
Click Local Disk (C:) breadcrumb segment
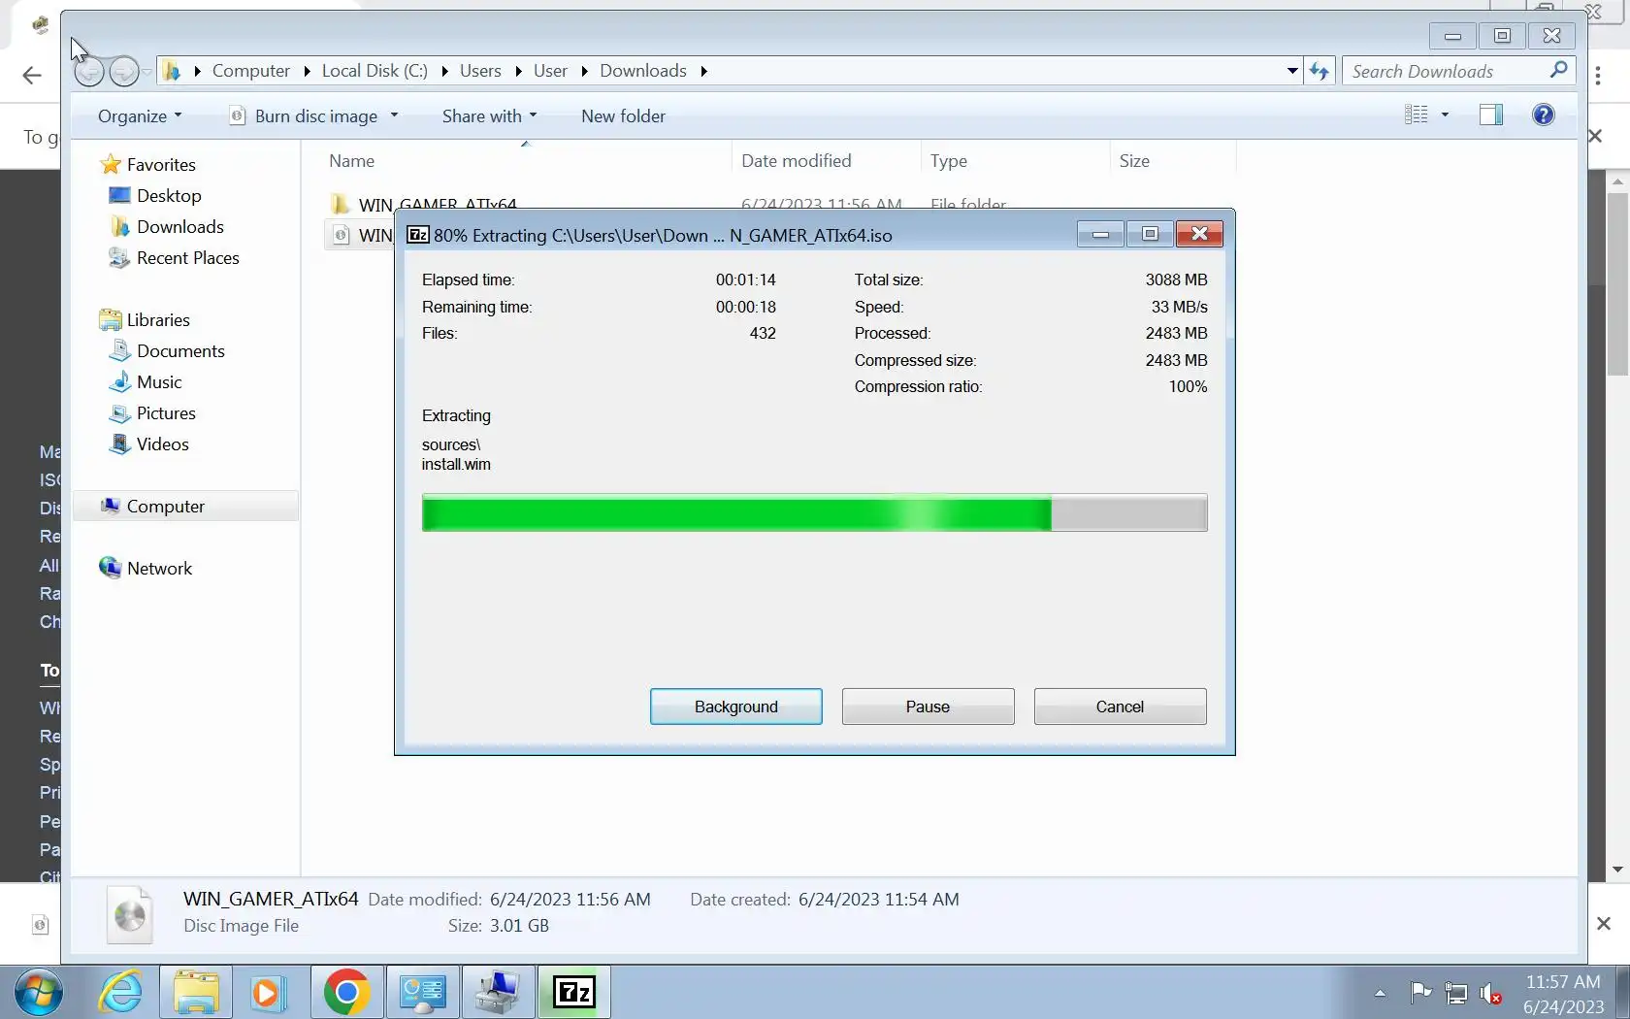375,71
